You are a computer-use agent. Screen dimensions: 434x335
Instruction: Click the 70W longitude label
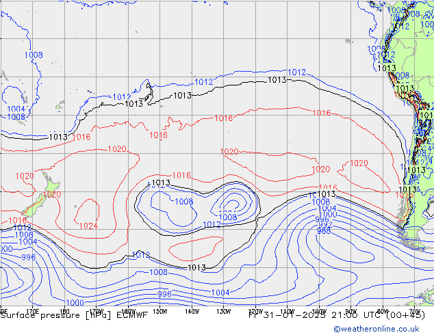click(x=414, y=311)
